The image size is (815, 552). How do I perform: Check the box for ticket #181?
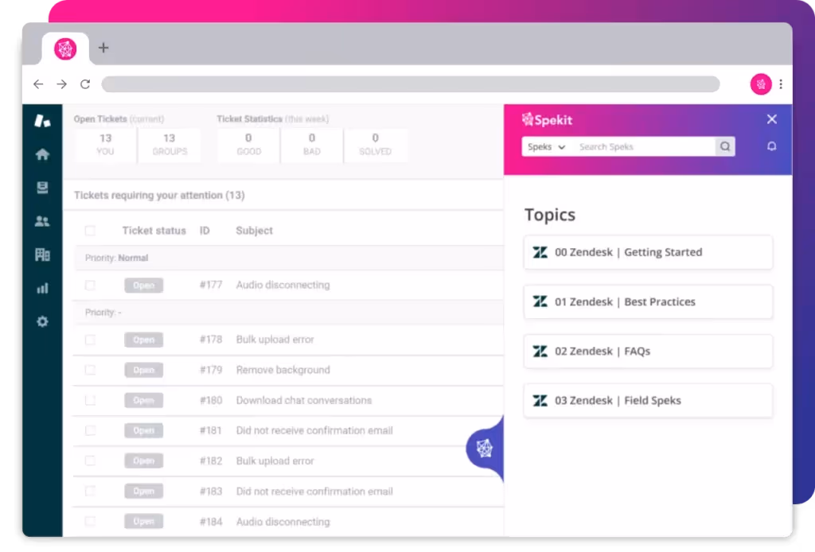click(x=90, y=430)
